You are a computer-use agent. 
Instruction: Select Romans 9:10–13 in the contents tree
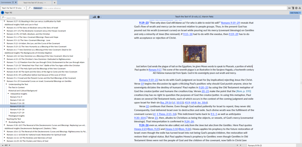click(x=17, y=100)
